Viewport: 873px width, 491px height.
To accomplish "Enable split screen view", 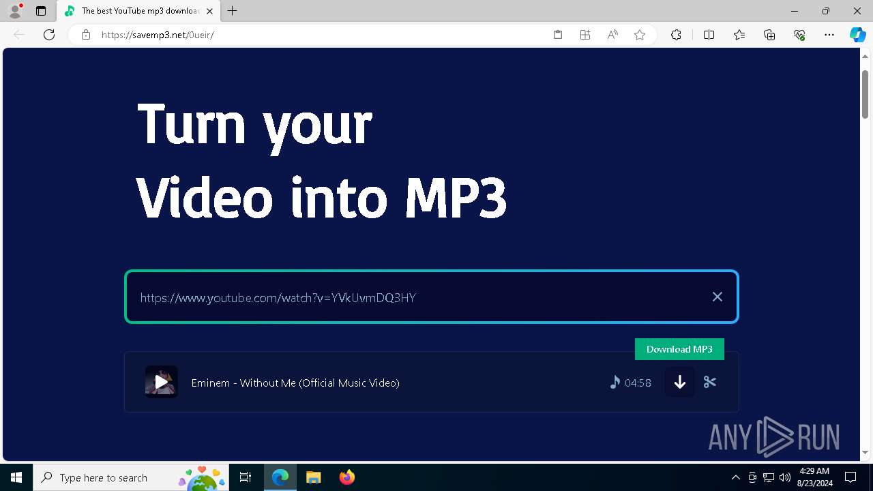I will click(709, 35).
